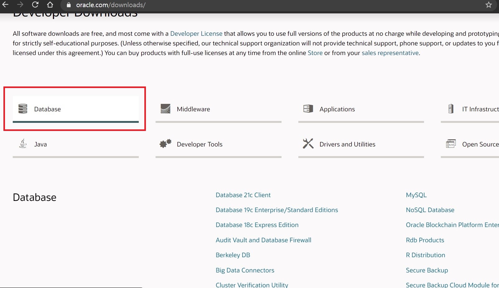
Task: Click the Database stack icon
Action: pos(23,109)
